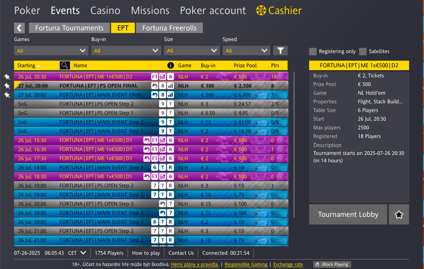This screenshot has height=269, width=424.
Task: Select the 7 icon in 20:00 MAIN EVENT Step 3 row
Action: [x=171, y=213]
